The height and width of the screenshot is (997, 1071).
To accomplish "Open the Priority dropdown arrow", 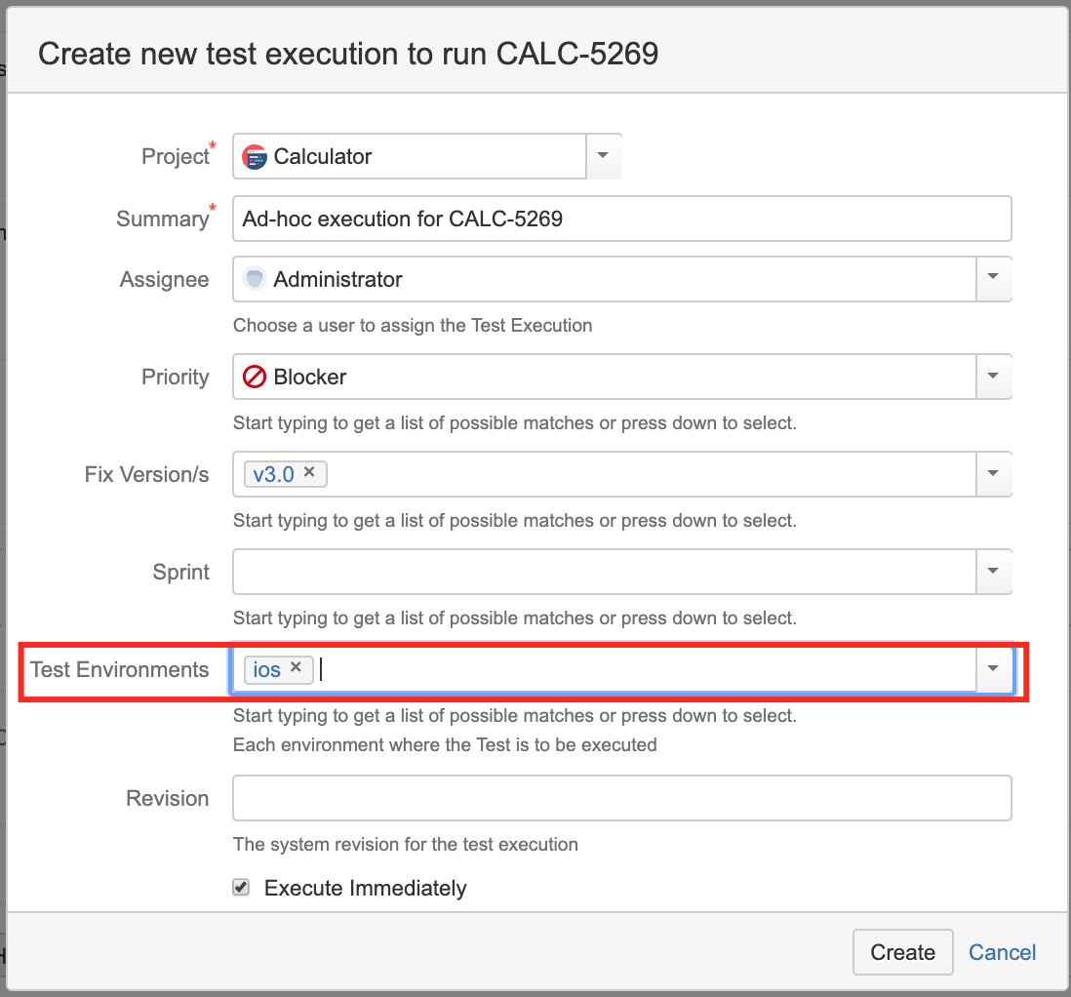I will tap(993, 376).
